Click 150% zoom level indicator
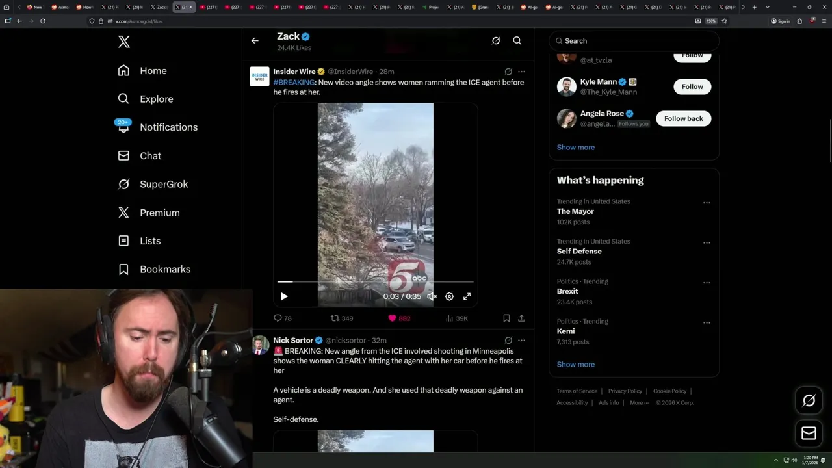The image size is (832, 468). point(711,21)
